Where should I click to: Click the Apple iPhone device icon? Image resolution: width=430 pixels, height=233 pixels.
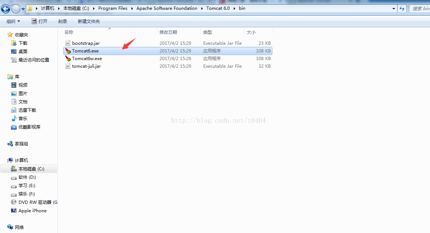14,210
